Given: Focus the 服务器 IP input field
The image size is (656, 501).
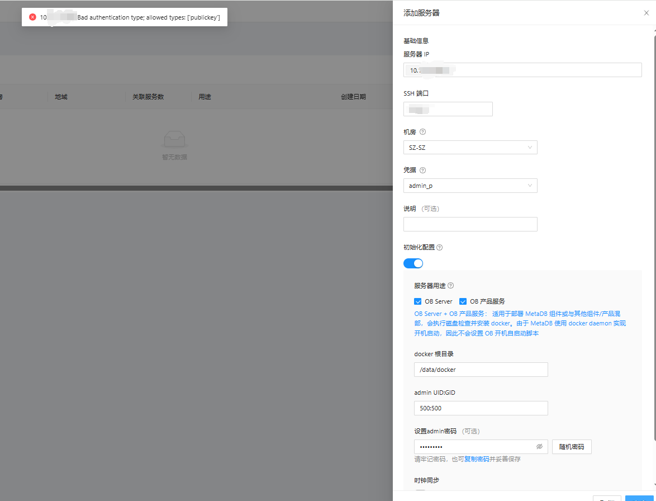Looking at the screenshot, I should [522, 70].
